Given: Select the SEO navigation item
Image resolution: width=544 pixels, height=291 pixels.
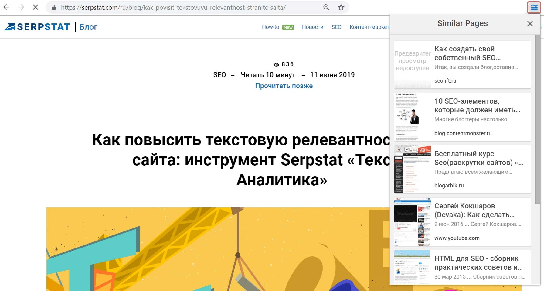Looking at the screenshot, I should pyautogui.click(x=336, y=27).
